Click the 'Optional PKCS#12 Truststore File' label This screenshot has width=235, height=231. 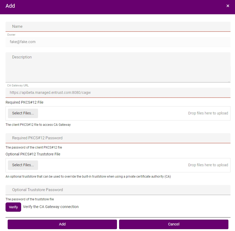point(33,154)
